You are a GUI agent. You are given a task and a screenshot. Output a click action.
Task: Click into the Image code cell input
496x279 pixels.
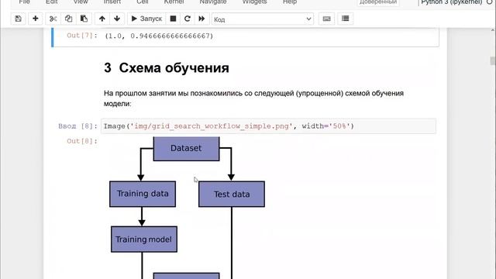click(x=268, y=126)
